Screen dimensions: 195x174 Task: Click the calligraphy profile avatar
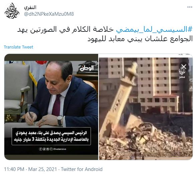pyautogui.click(x=12, y=11)
